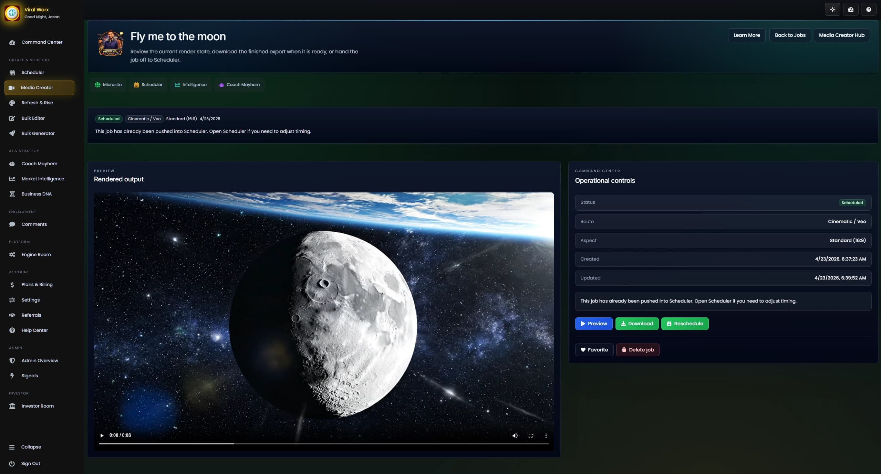Enter fullscreen on the video player
881x474 pixels.
(x=530, y=435)
